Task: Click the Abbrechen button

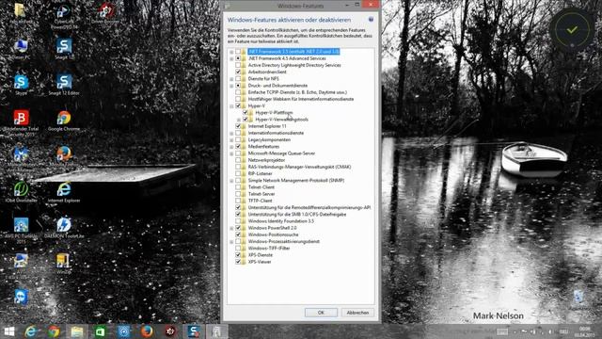Action: coord(357,313)
